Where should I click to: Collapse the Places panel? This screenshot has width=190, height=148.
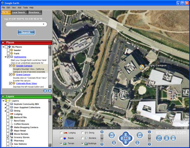(3, 43)
